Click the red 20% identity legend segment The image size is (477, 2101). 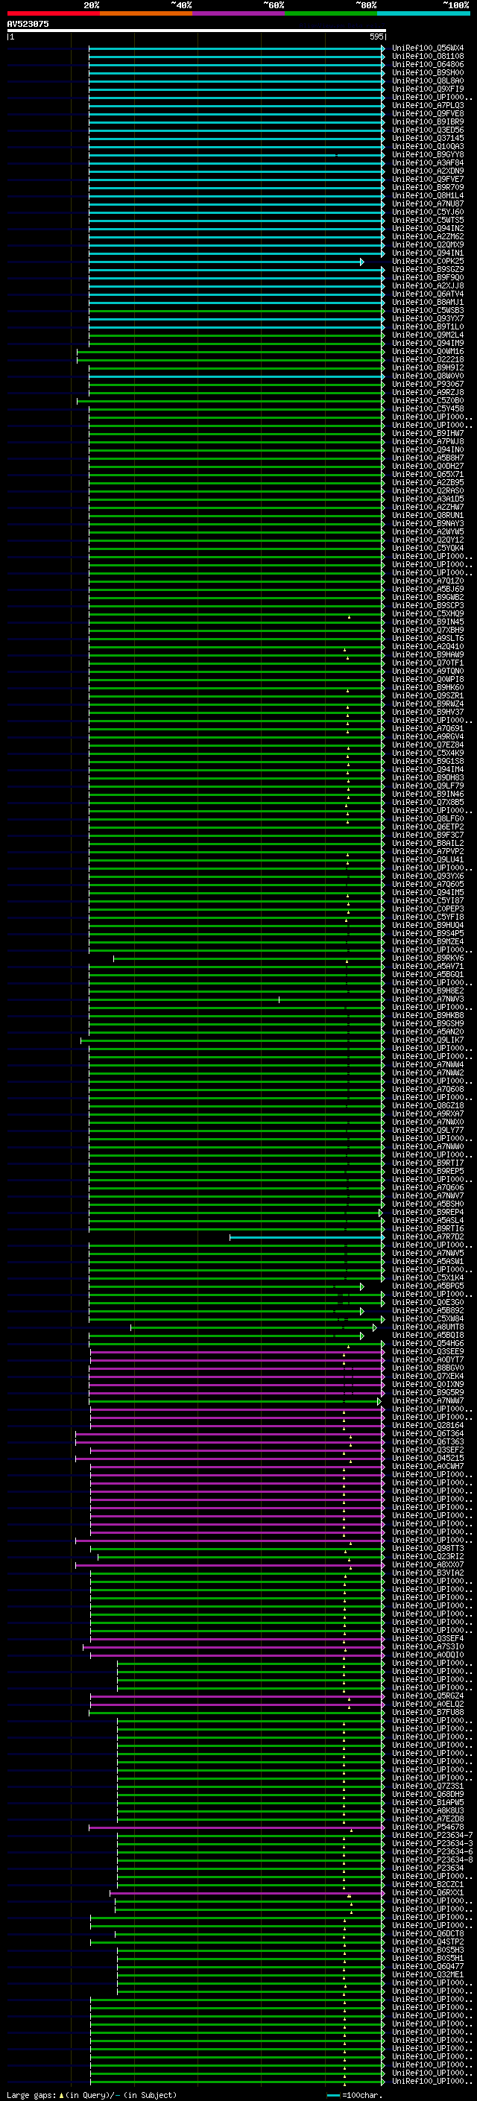coord(54,13)
